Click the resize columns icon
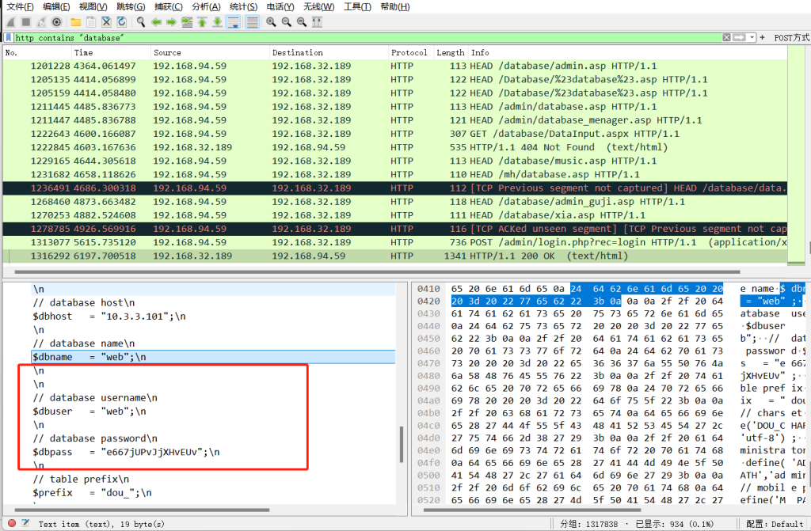The width and height of the screenshot is (811, 531). coord(317,22)
